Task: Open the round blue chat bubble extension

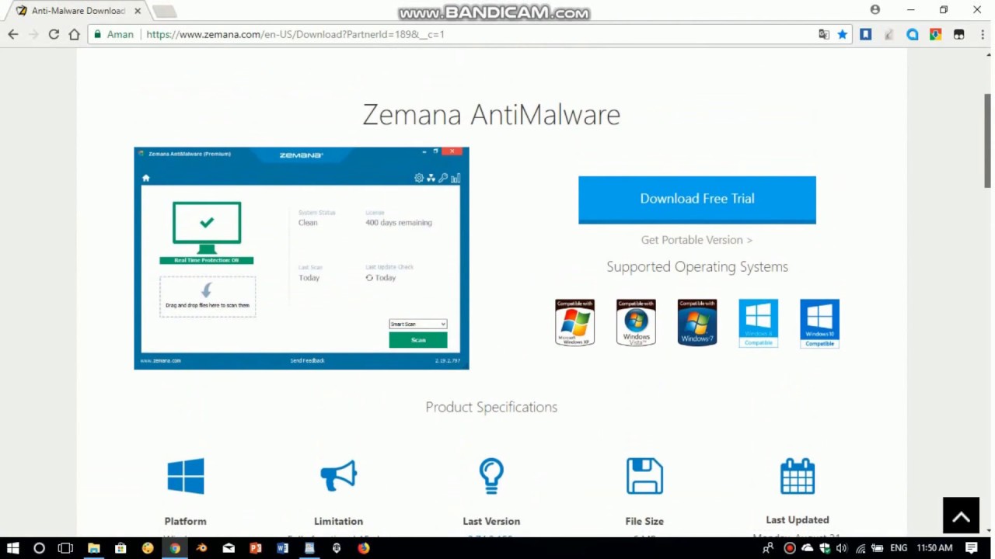Action: tap(913, 34)
